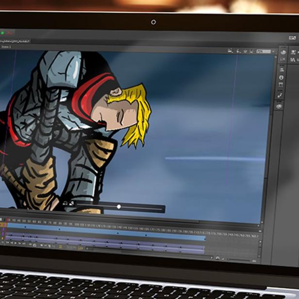Toggle the Onion Skin icon
Image resolution: width=299 pixels, height=299 pixels.
[x=41, y=246]
